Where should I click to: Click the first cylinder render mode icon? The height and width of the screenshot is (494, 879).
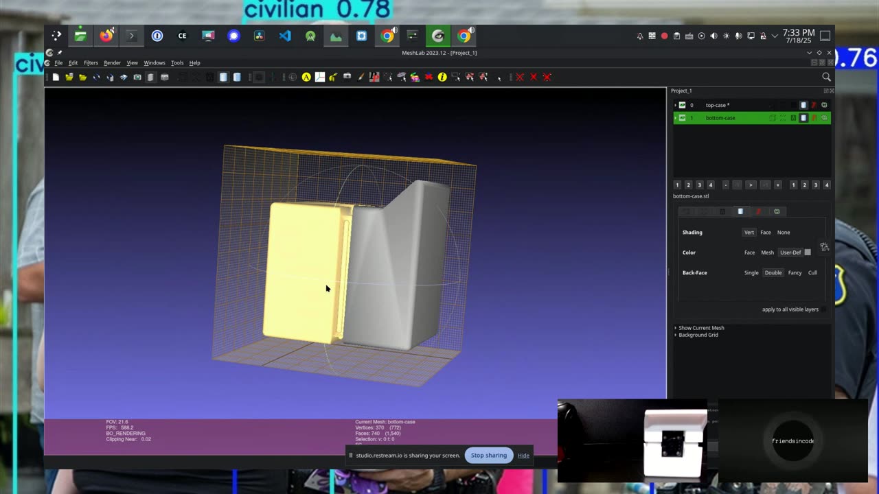point(223,77)
